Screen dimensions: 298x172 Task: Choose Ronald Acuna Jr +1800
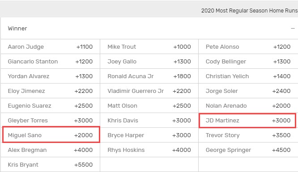149,76
